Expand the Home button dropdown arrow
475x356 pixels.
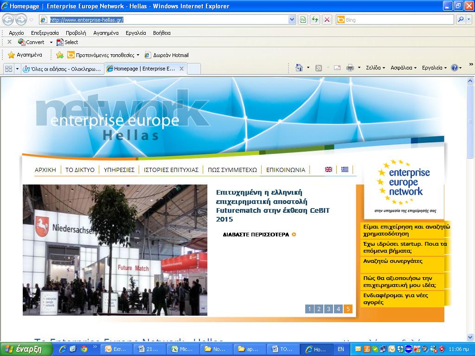308,68
